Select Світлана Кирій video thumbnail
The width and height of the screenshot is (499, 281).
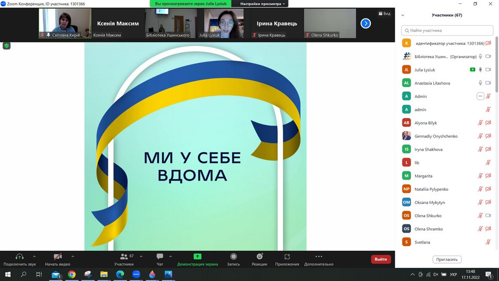coord(65,23)
